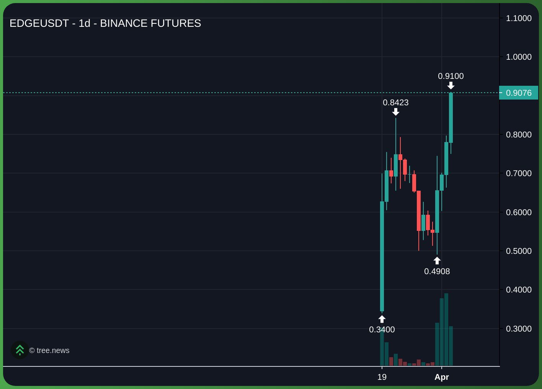Click the green 0.9076 current price tag
This screenshot has width=542, height=389.
[x=519, y=93]
